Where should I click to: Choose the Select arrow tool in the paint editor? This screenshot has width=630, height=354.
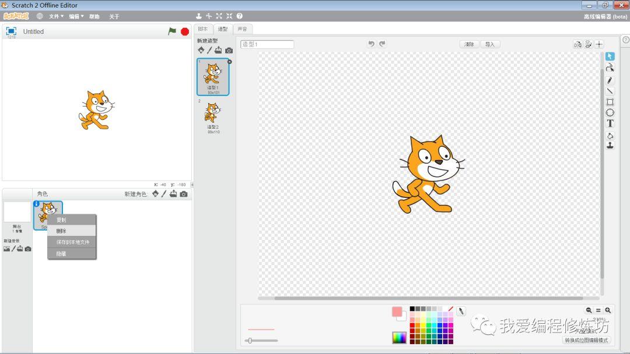point(610,56)
